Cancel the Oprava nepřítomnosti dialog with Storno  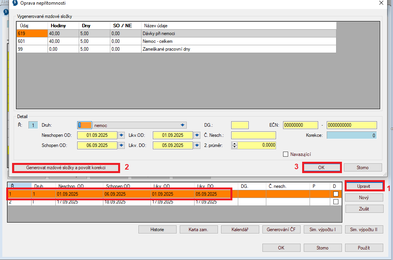[x=363, y=168]
